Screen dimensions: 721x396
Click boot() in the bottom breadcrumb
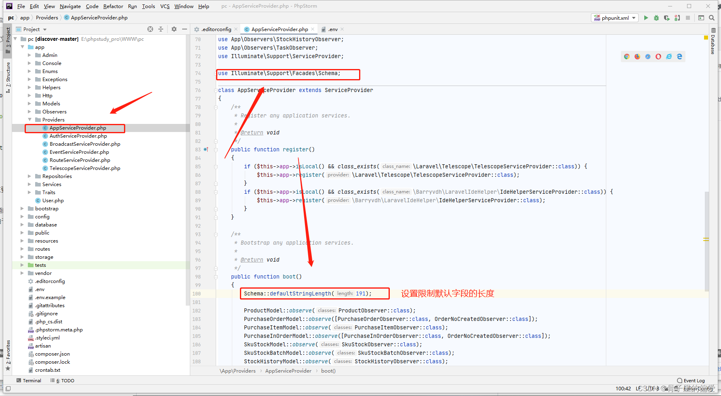point(328,371)
